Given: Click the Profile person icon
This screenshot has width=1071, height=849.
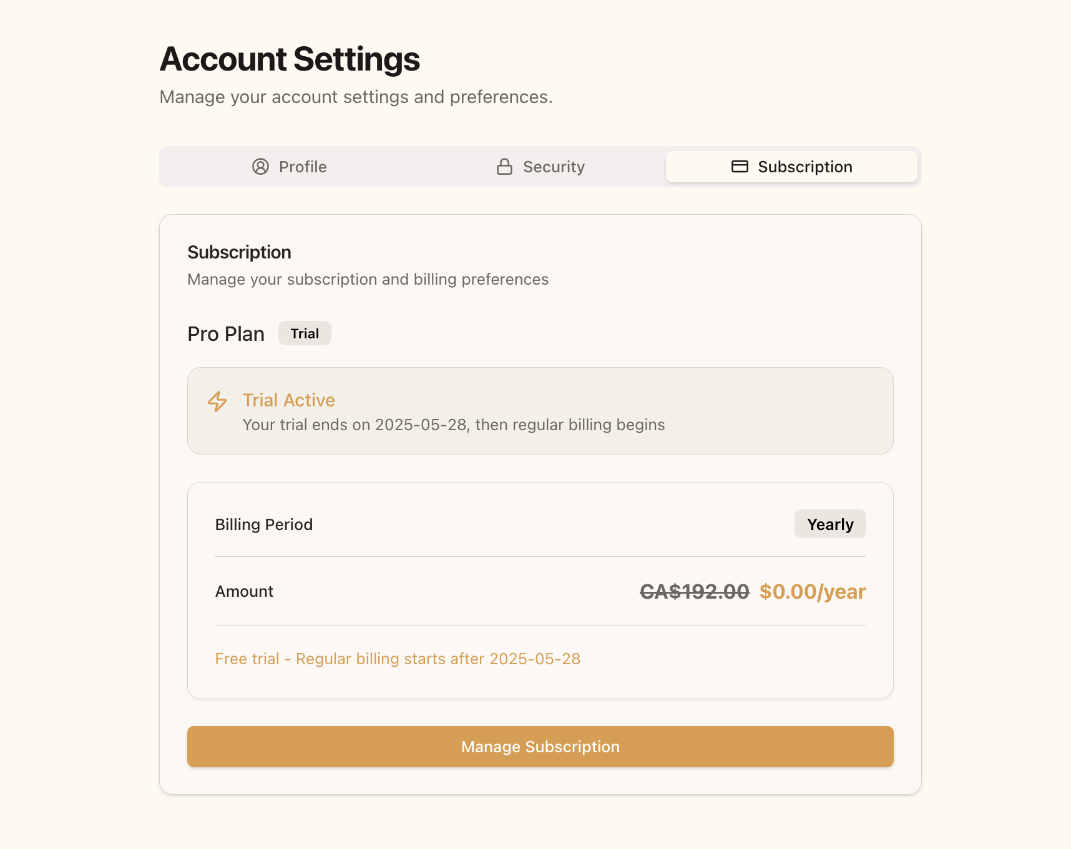Looking at the screenshot, I should tap(260, 167).
